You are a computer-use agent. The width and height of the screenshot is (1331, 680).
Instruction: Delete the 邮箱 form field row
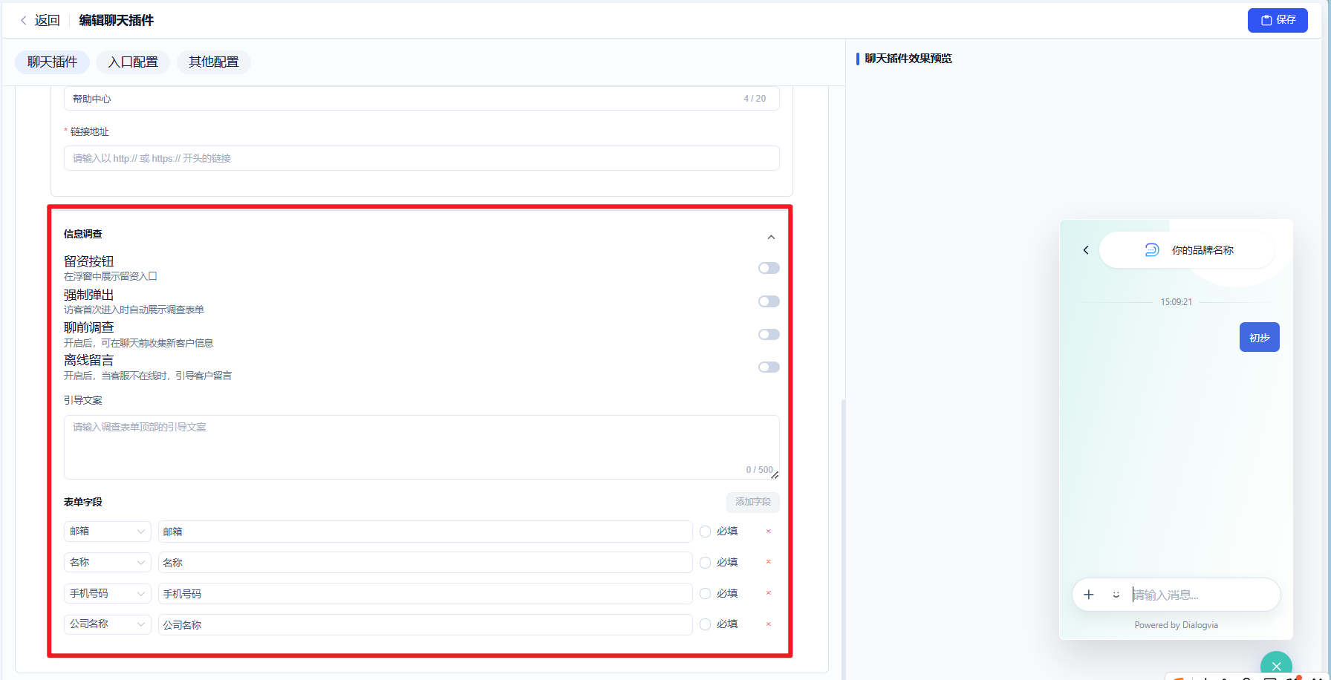pos(769,532)
